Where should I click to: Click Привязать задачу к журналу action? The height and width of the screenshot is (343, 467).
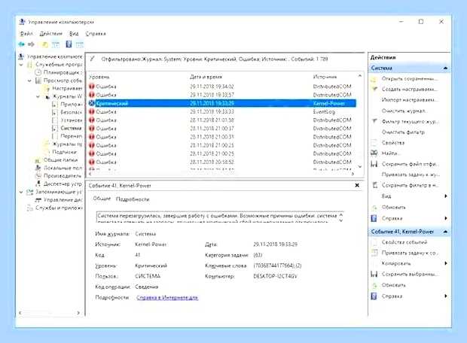pyautogui.click(x=411, y=175)
